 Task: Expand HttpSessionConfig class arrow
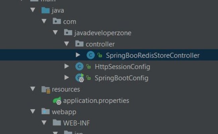pyautogui.click(x=67, y=66)
